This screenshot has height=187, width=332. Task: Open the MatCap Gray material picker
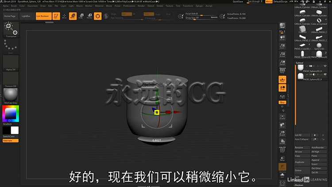click(11, 96)
